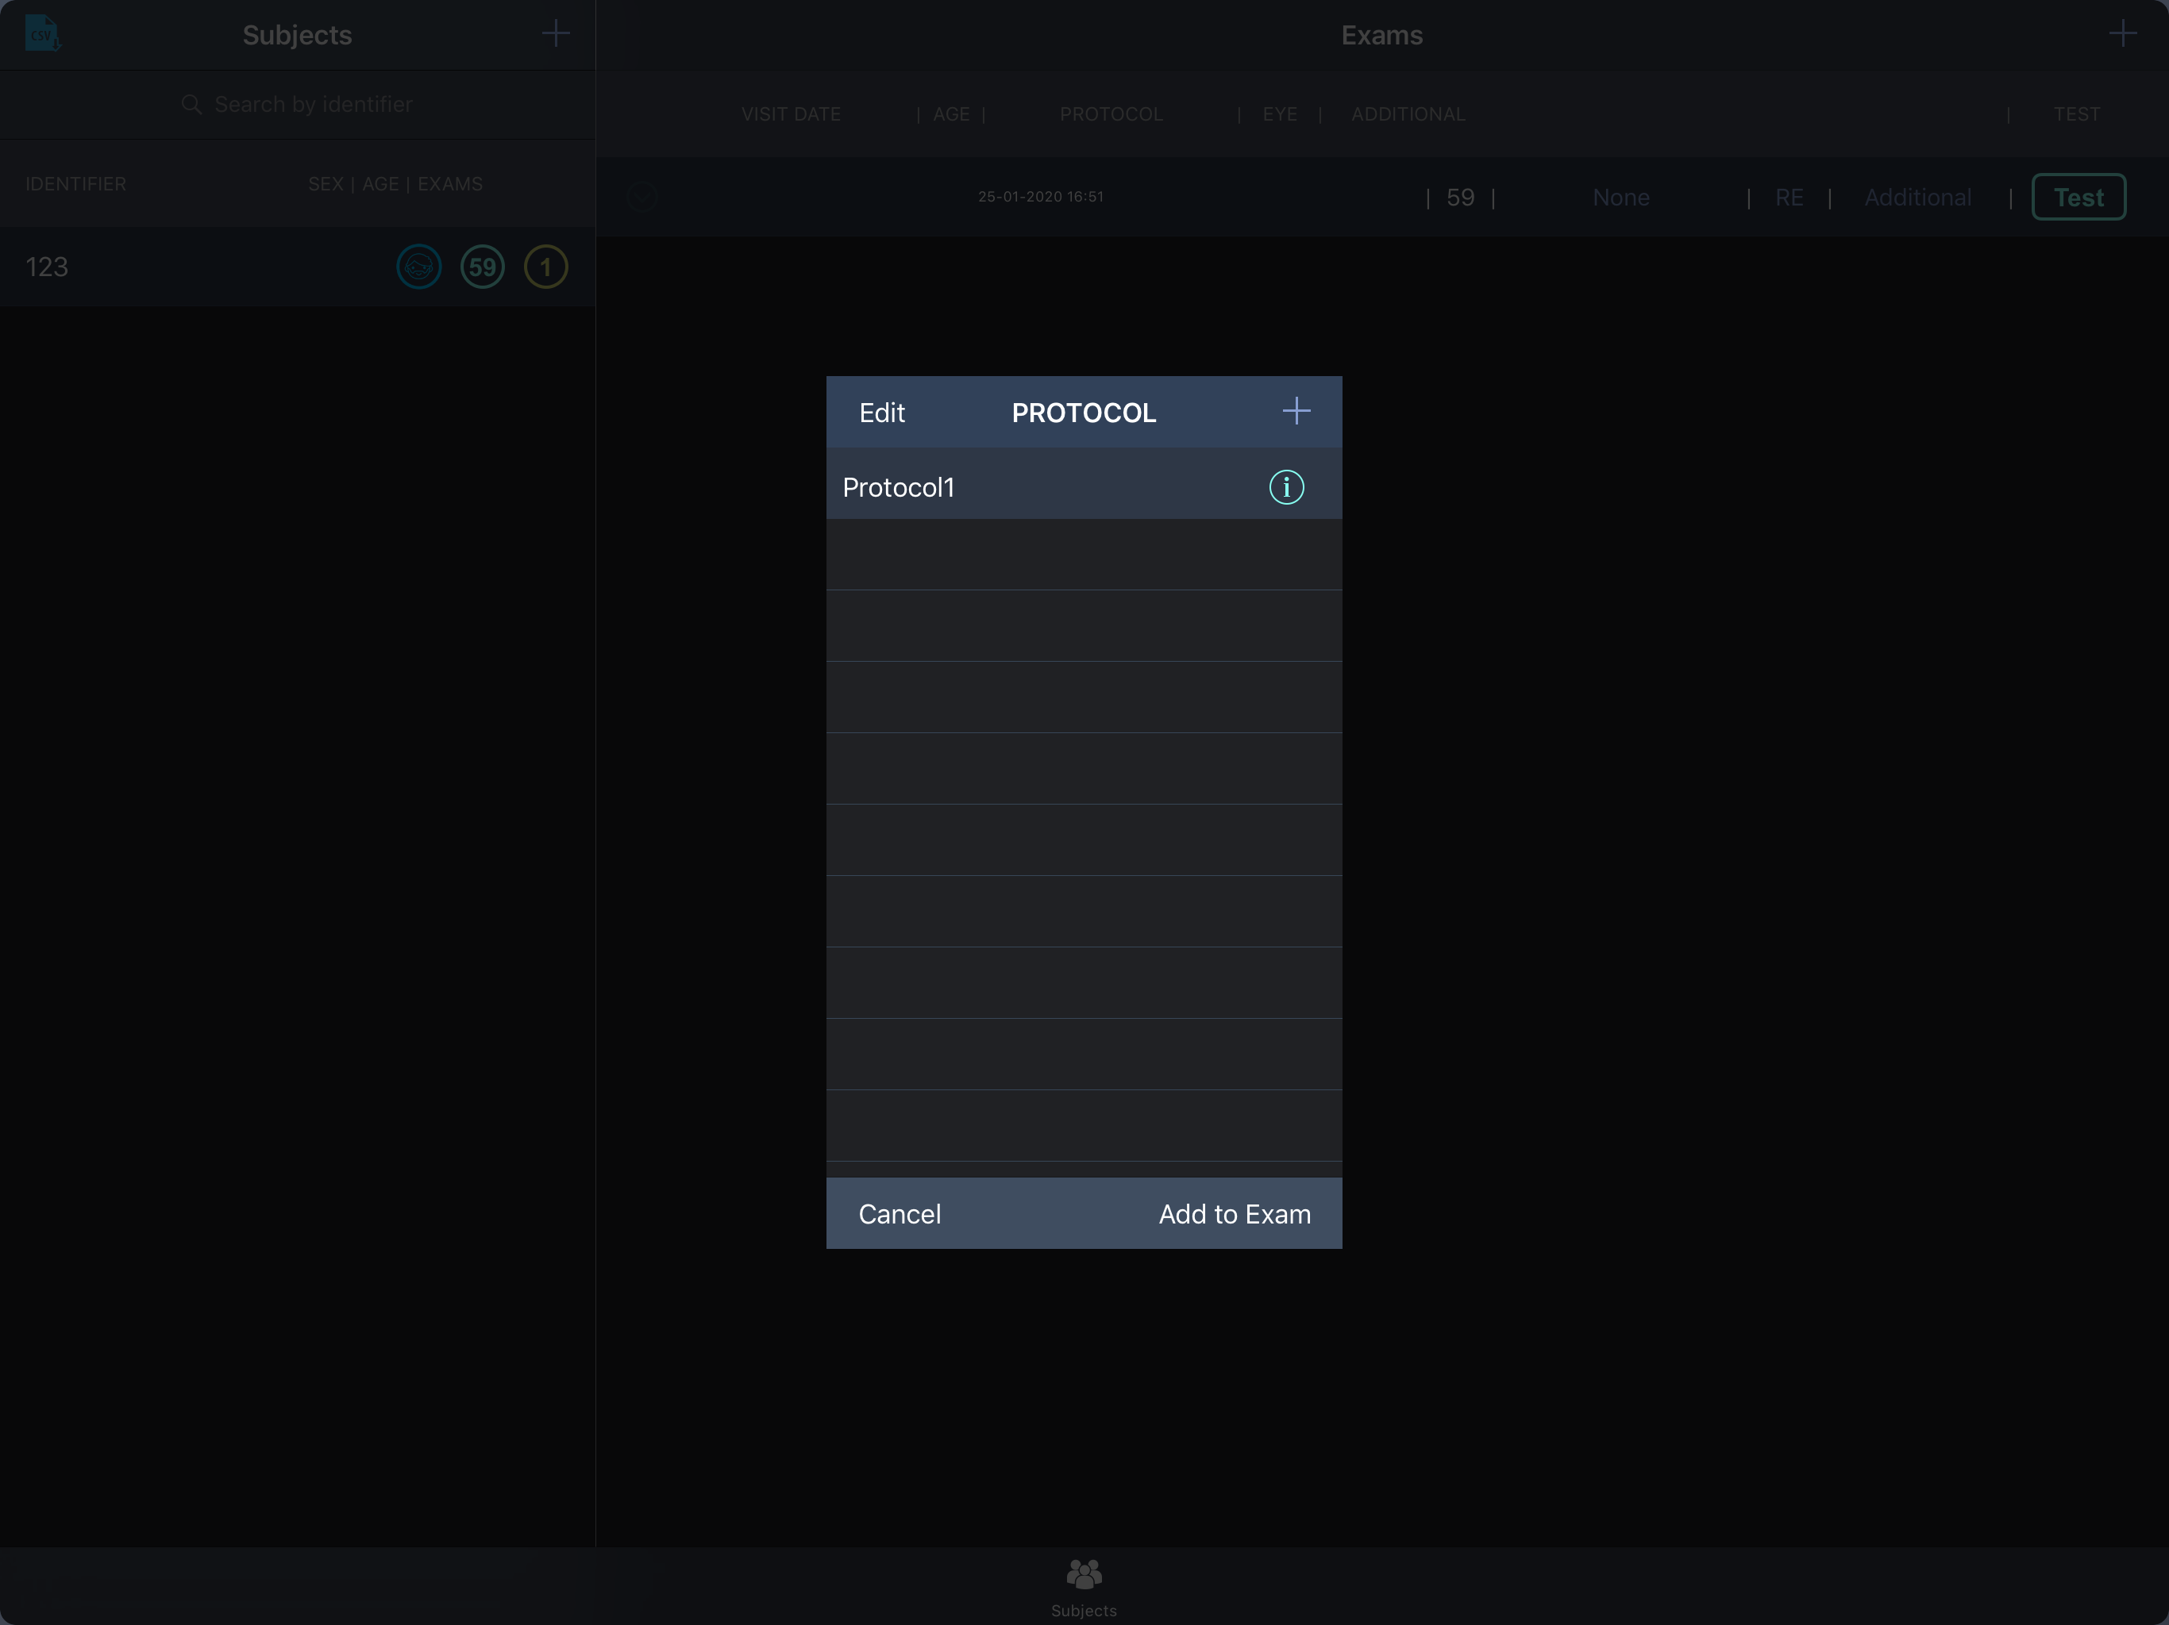Click Cancel in protocol dialog
This screenshot has height=1625, width=2169.
(900, 1213)
